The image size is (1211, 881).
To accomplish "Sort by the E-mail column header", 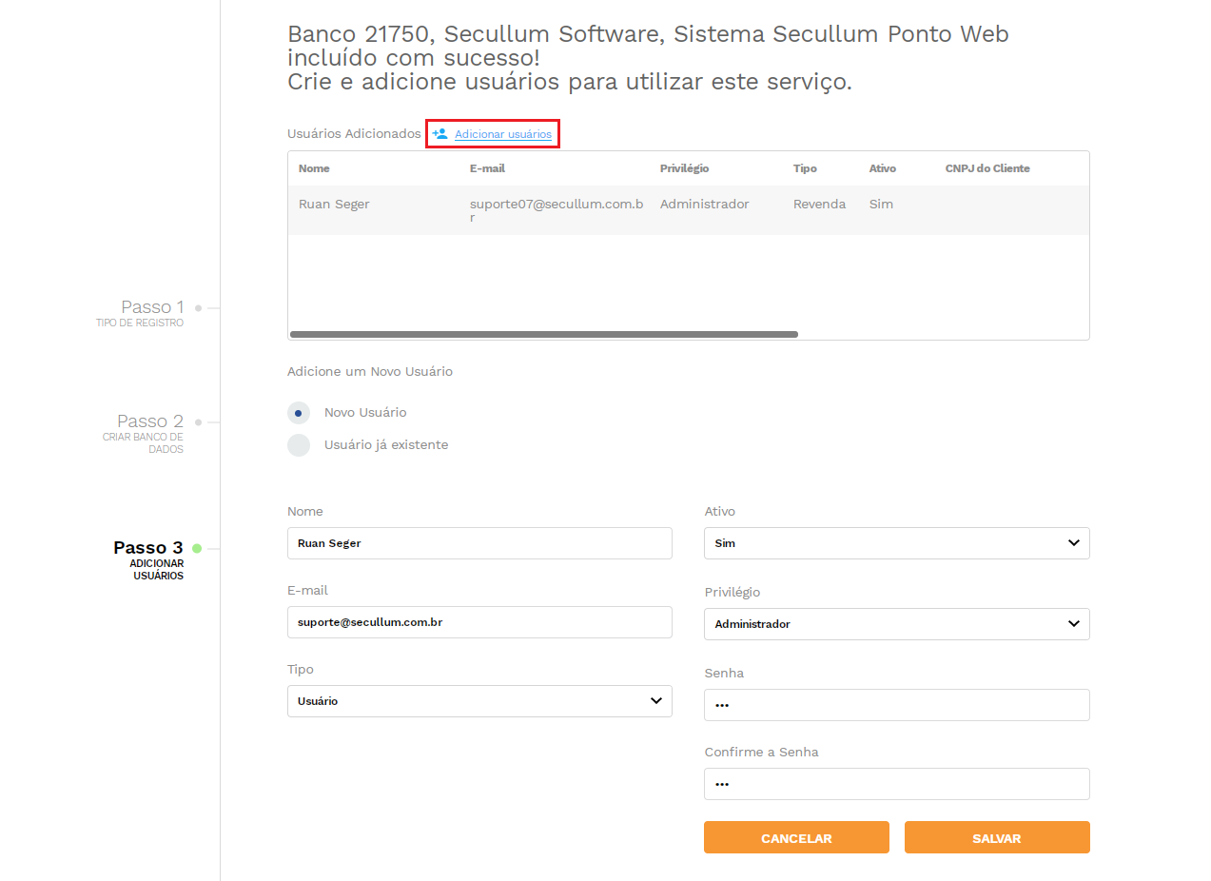I will click(x=487, y=168).
